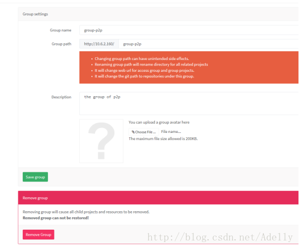Click the red Remove group panel header
Image resolution: width=299 pixels, height=248 pixels.
(158, 198)
